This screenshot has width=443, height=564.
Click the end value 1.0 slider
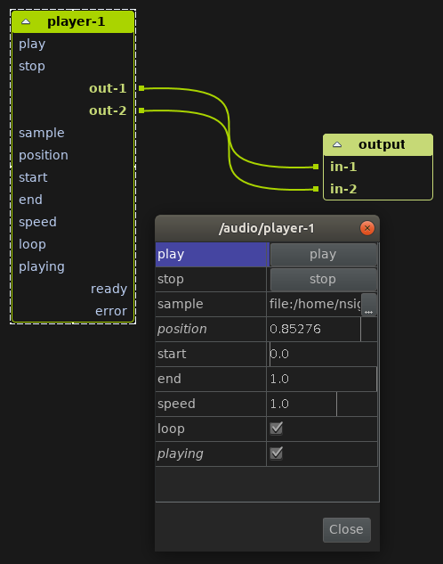tap(322, 379)
